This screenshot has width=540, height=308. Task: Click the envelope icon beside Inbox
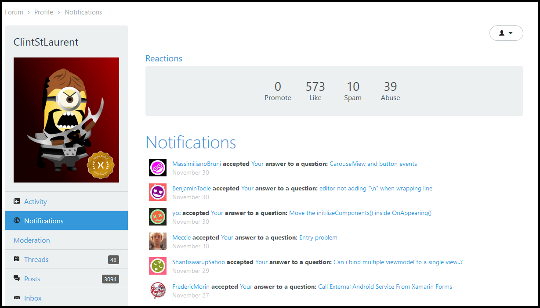click(17, 297)
